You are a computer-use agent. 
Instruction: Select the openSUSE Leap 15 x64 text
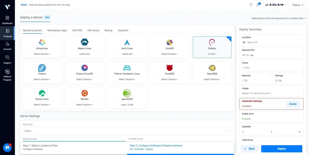tap(127, 105)
